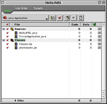
Task: Click the Make project toolbar icon
Action: [x=67, y=18]
